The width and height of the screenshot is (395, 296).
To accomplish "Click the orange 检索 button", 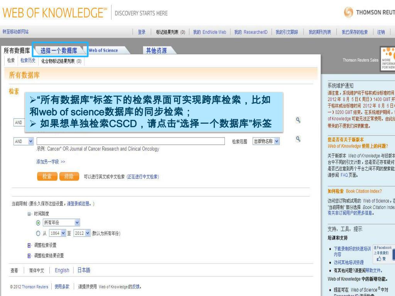I will pos(47,177).
